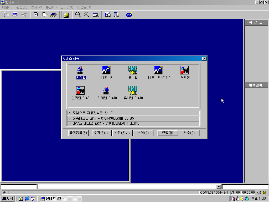This screenshot has width=269, height=202.
Task: Click the resize window toolbar icon
Action: coord(96,15)
